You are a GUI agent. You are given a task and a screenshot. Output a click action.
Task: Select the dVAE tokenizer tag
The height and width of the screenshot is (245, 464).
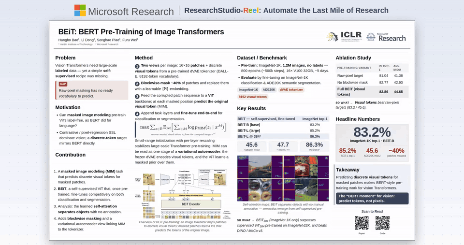tap(291, 90)
